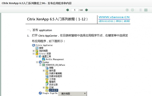The height and width of the screenshot is (96, 152).
Task: Open the 更改视图 context menu item
Action: (x=72, y=93)
